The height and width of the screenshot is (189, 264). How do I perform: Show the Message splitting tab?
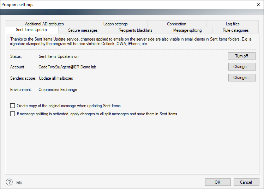pos(187,30)
